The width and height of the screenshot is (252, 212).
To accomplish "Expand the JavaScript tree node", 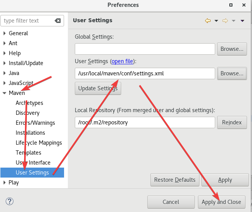I will 5,83.
